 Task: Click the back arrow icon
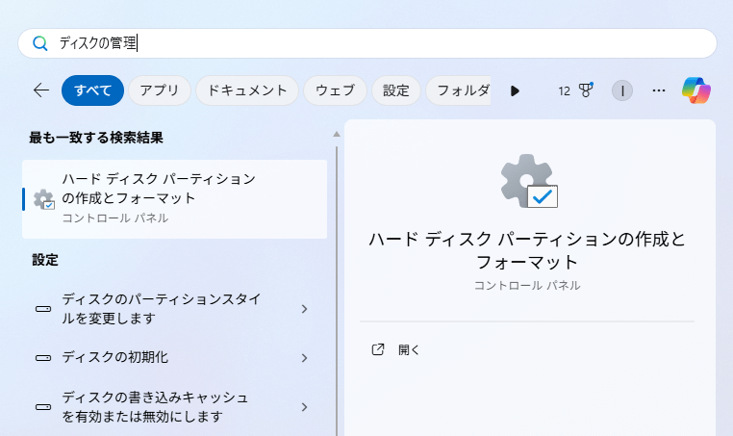click(x=40, y=90)
